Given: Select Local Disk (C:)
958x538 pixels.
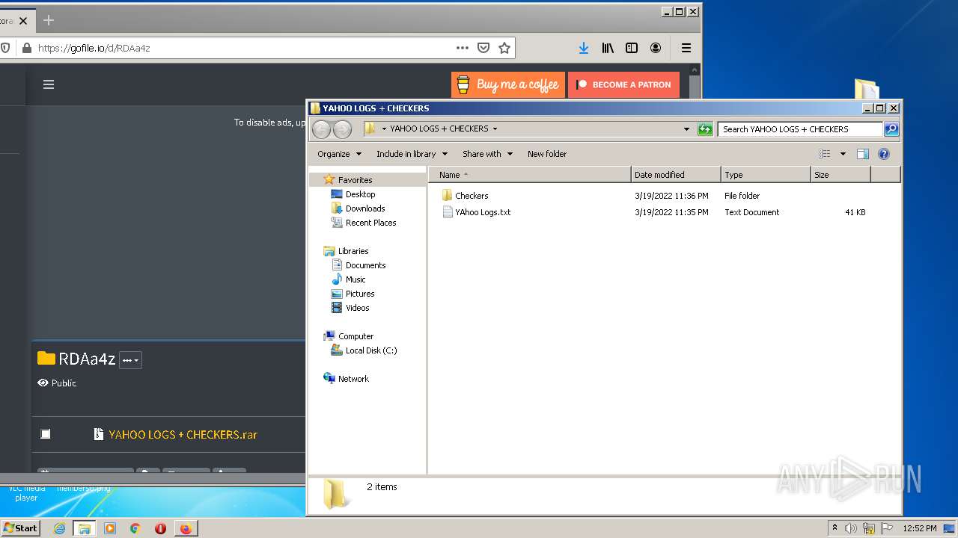Looking at the screenshot, I should point(370,350).
